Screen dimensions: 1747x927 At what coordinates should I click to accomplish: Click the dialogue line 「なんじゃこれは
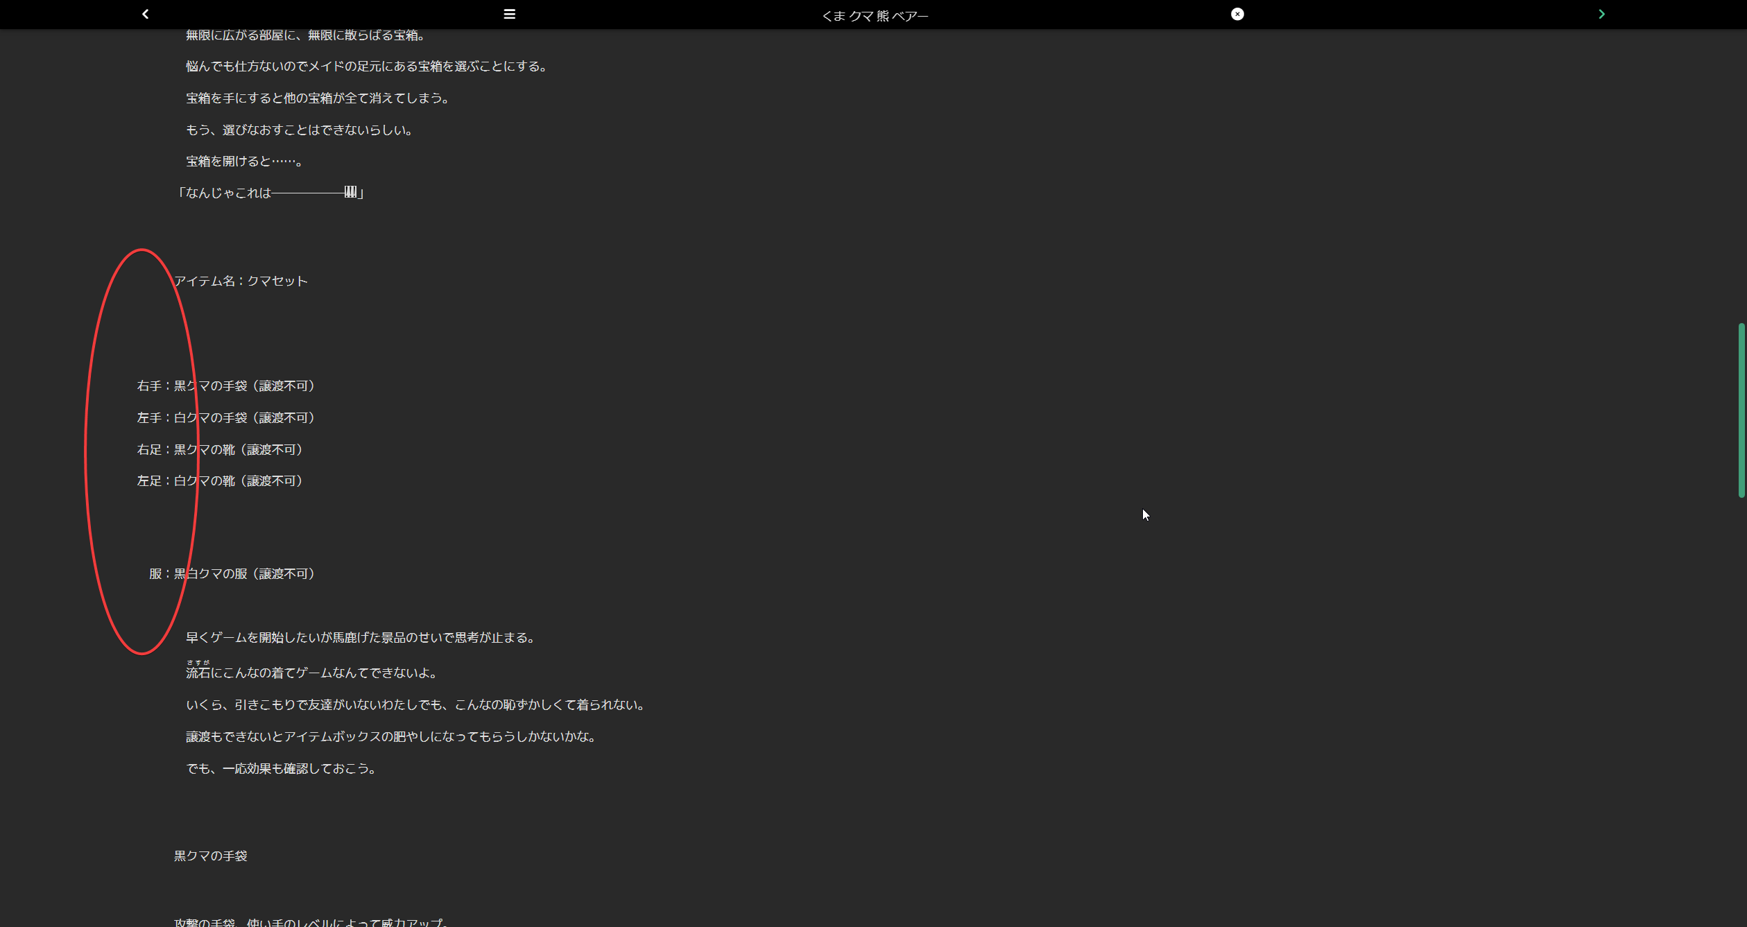[x=269, y=193]
